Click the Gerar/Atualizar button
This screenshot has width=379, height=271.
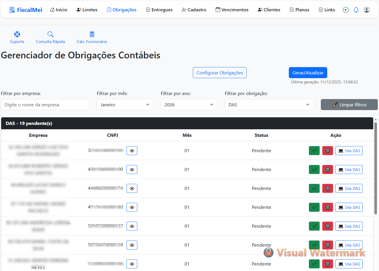pyautogui.click(x=308, y=73)
